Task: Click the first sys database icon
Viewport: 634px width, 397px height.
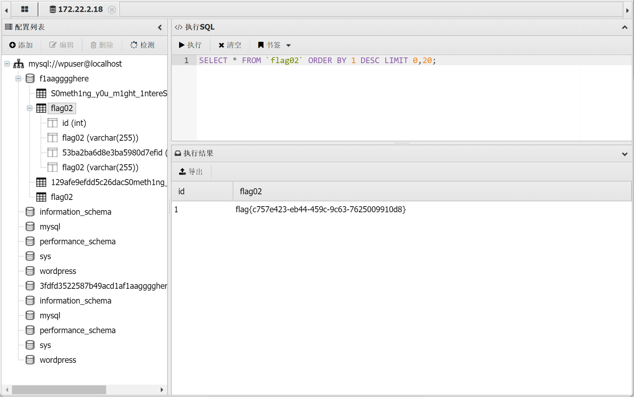Action: point(30,256)
